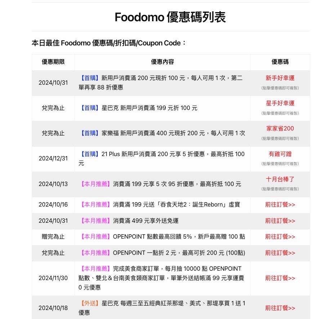Open 前往訂餐 for OPENPOINT 一點折 2 元

click(280, 253)
